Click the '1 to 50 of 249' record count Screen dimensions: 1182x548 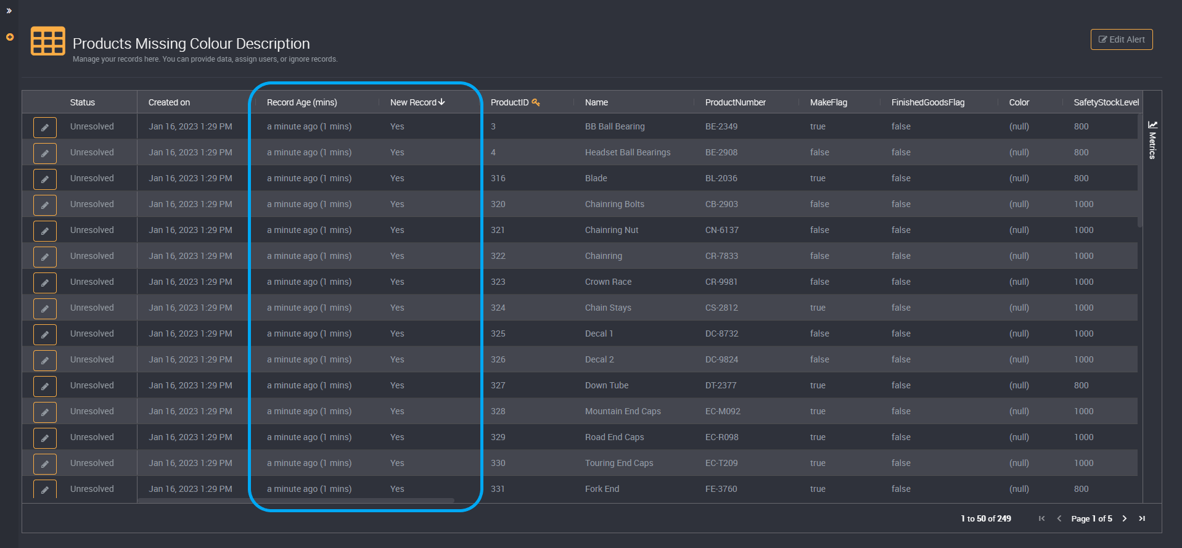[986, 518]
